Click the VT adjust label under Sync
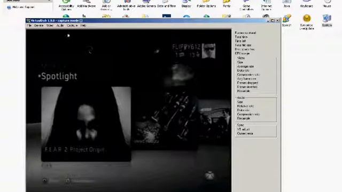The image size is (342, 192). [x=243, y=129]
